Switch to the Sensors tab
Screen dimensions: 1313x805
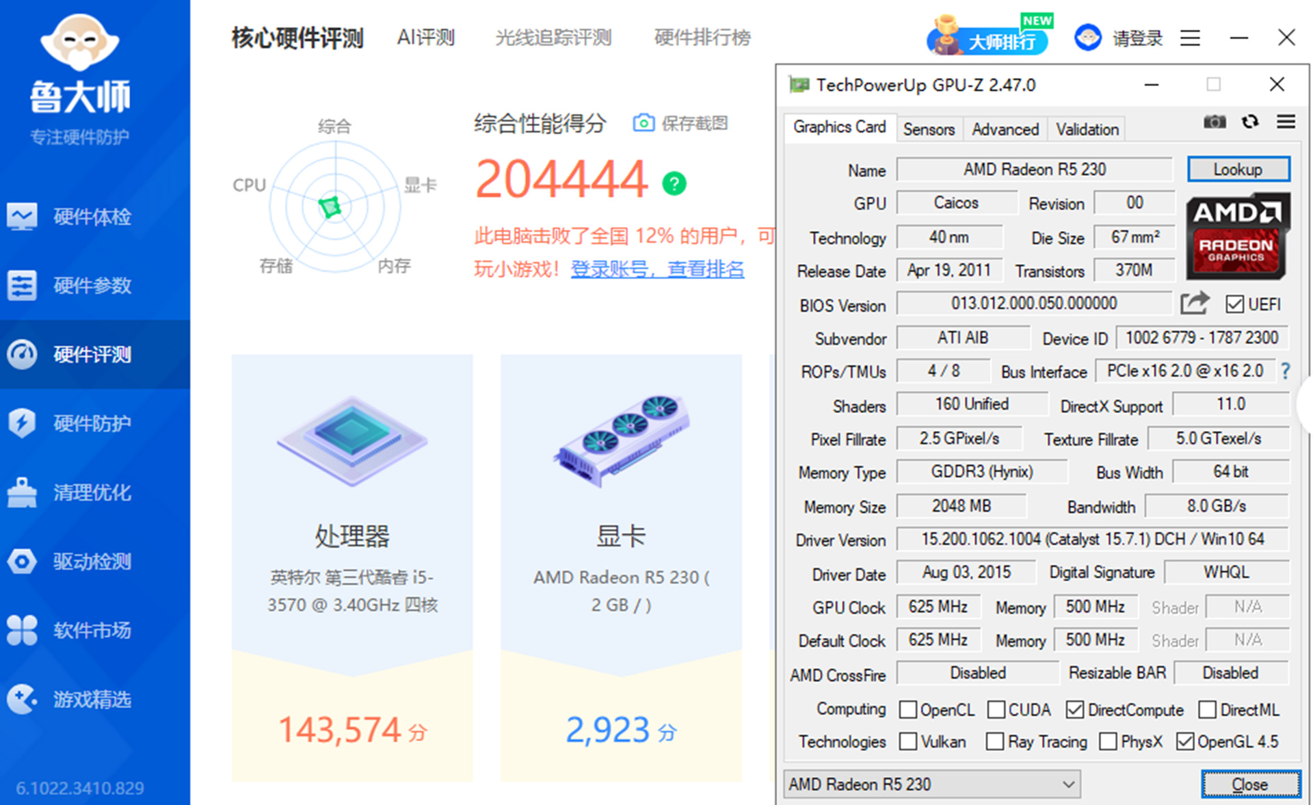[x=928, y=129]
